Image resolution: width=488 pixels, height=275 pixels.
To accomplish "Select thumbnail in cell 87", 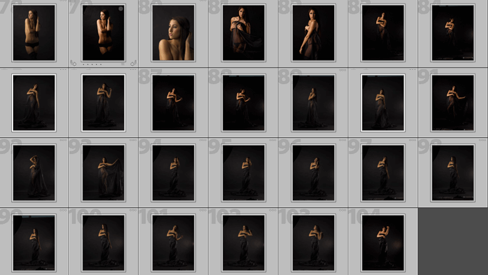I will pyautogui.click(x=173, y=102).
